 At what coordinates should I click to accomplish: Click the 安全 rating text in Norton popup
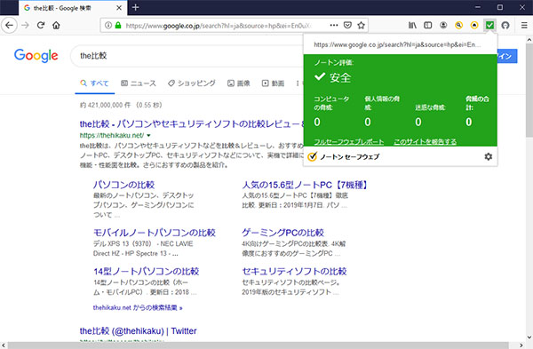point(340,77)
